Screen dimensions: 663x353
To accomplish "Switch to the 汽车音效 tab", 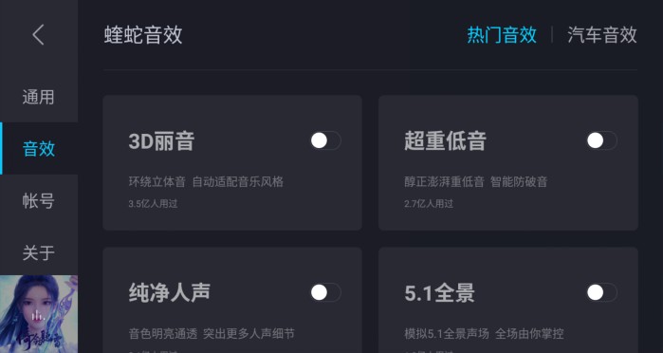I will click(602, 35).
